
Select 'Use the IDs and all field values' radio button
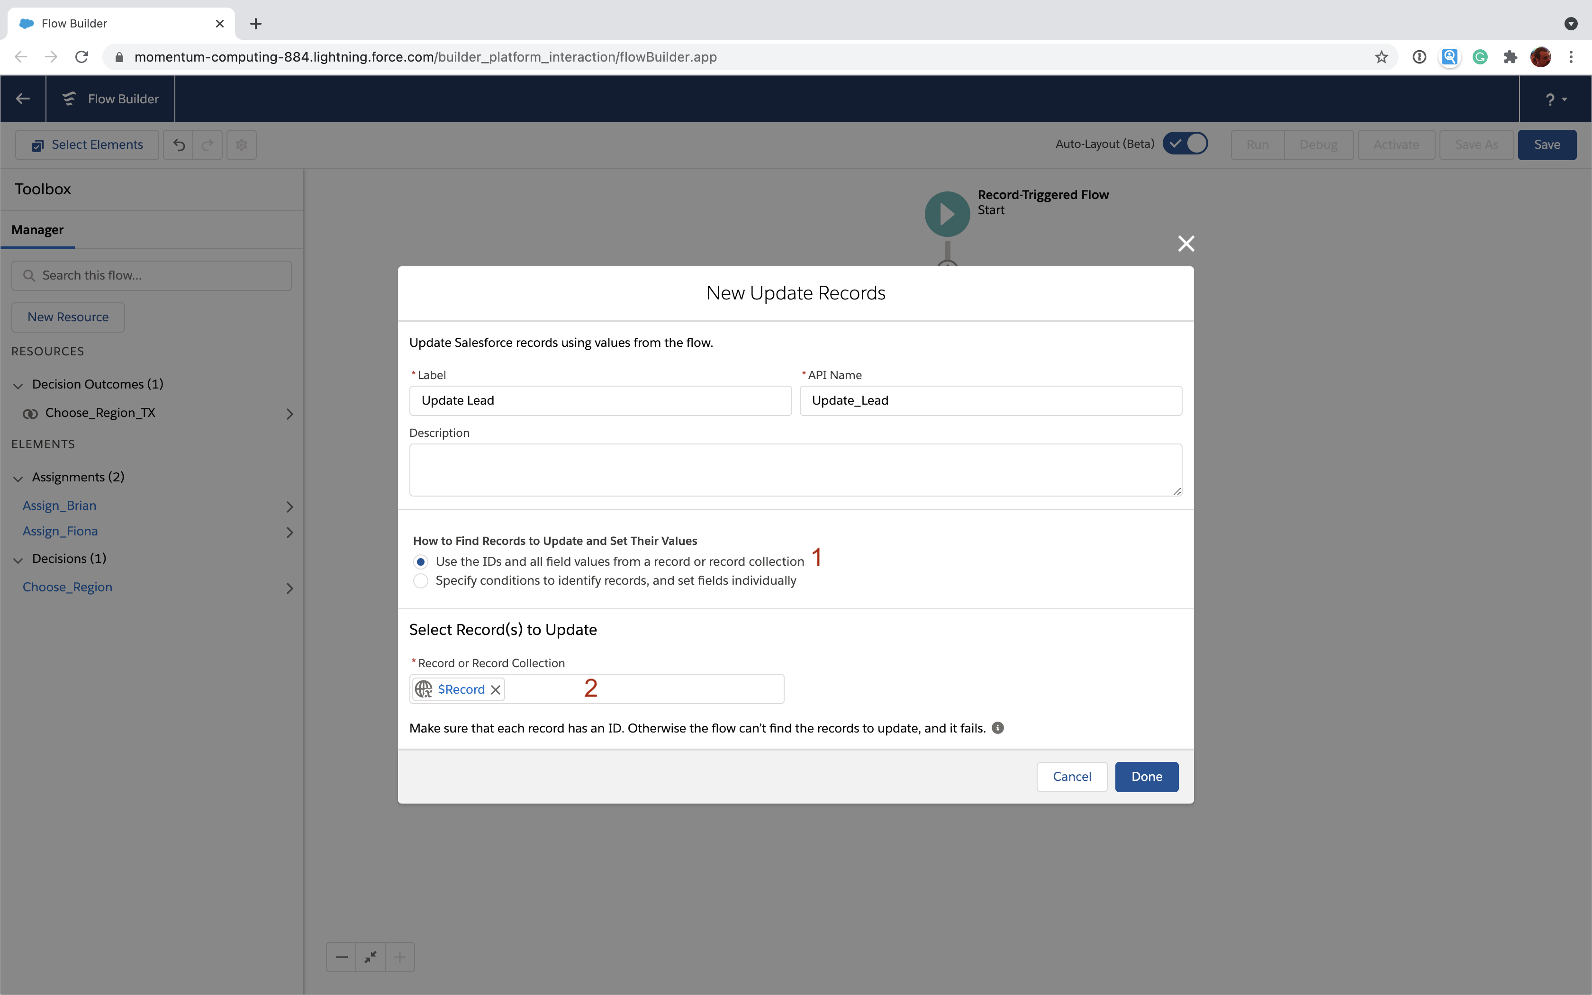click(419, 561)
